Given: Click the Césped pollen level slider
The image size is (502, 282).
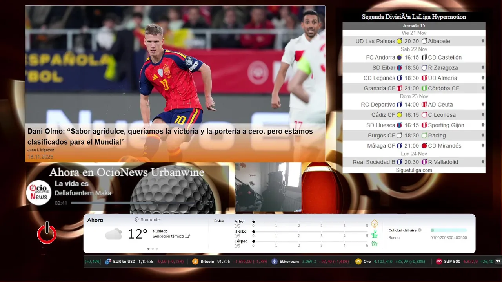Looking at the screenshot, I should tap(310, 242).
